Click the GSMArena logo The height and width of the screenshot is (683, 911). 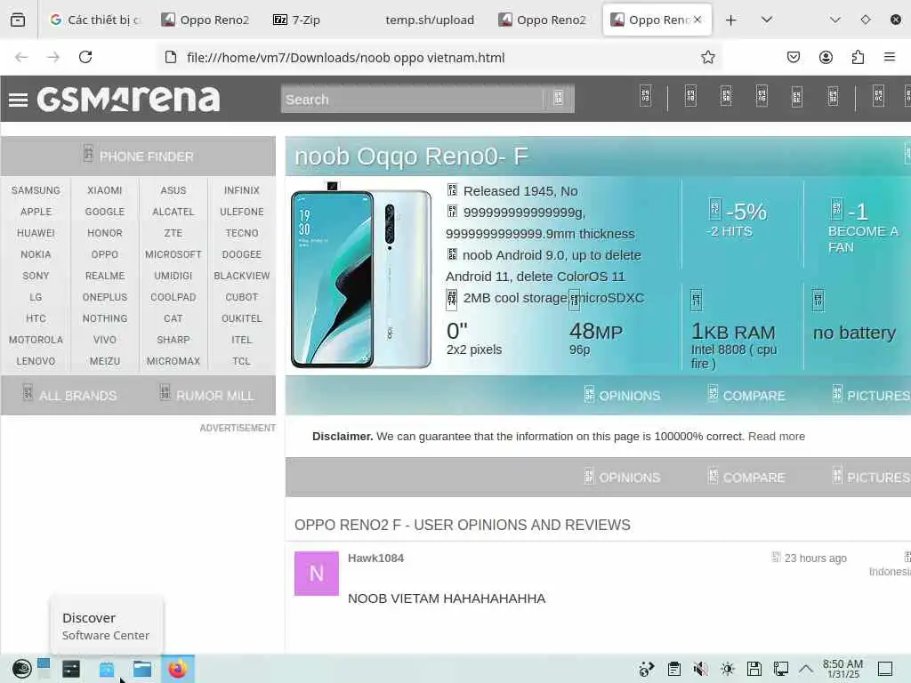[x=128, y=99]
